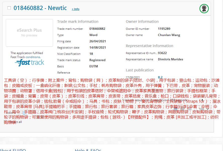Open the B.2 publication link
Image resolution: width=223 pixels, height=151 pixels.
(160, 77)
